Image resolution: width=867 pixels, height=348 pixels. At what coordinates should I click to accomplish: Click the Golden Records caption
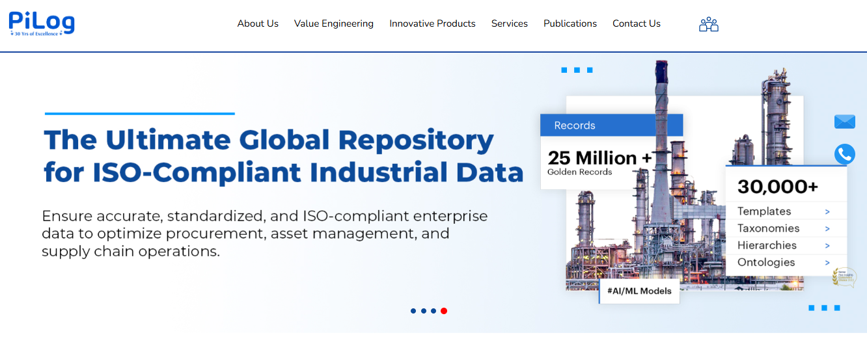[x=580, y=172]
